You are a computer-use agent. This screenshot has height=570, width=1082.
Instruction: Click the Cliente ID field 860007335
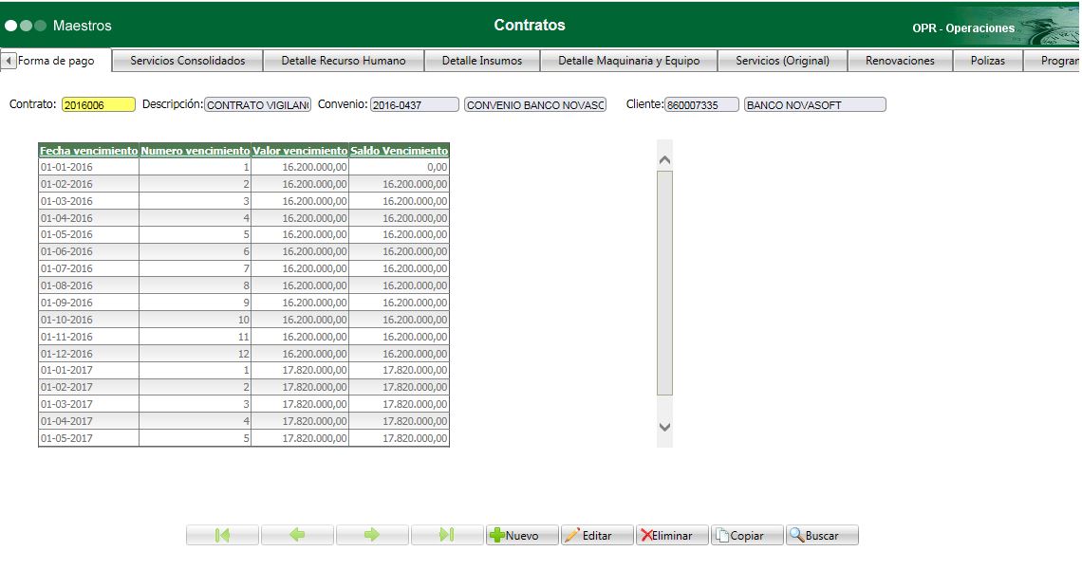(x=701, y=104)
